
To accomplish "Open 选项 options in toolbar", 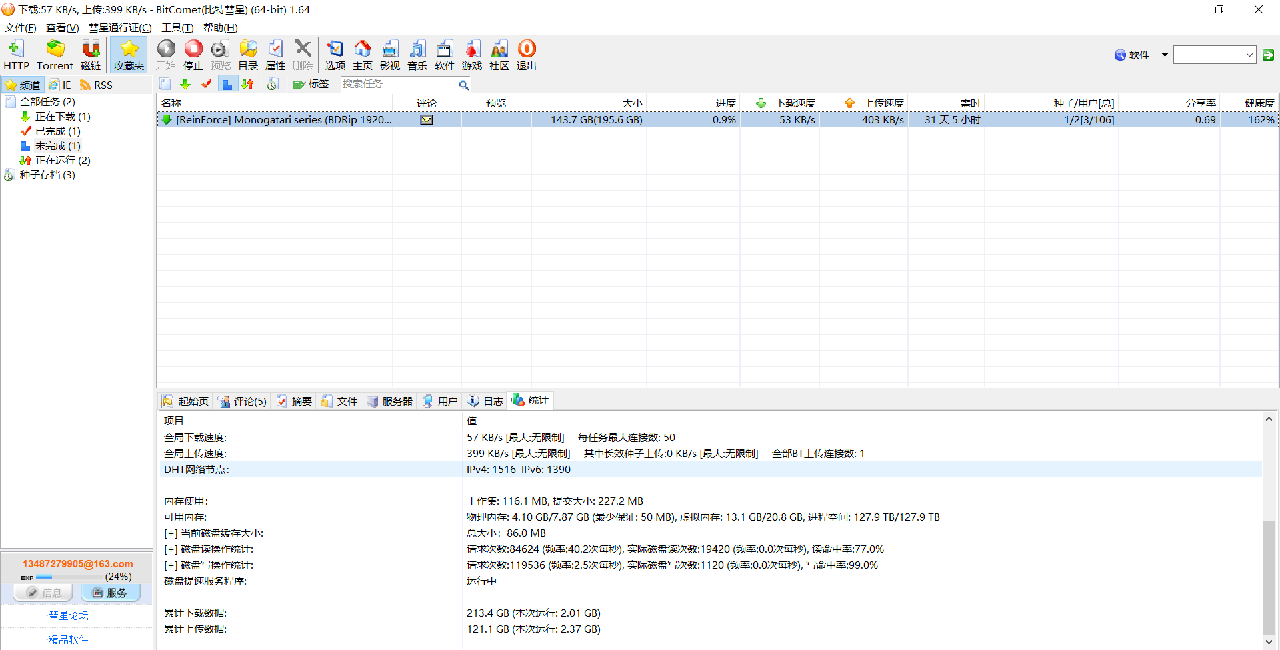I will (x=335, y=55).
